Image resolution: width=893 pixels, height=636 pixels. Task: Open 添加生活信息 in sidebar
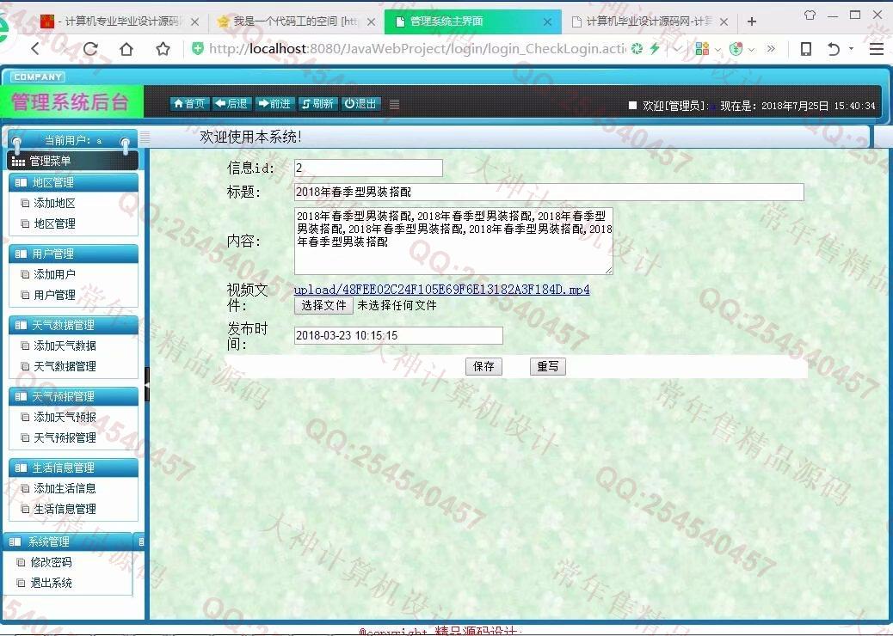click(x=65, y=488)
